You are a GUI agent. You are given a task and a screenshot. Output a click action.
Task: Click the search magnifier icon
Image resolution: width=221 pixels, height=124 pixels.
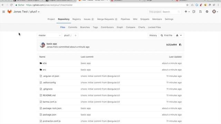179,12
